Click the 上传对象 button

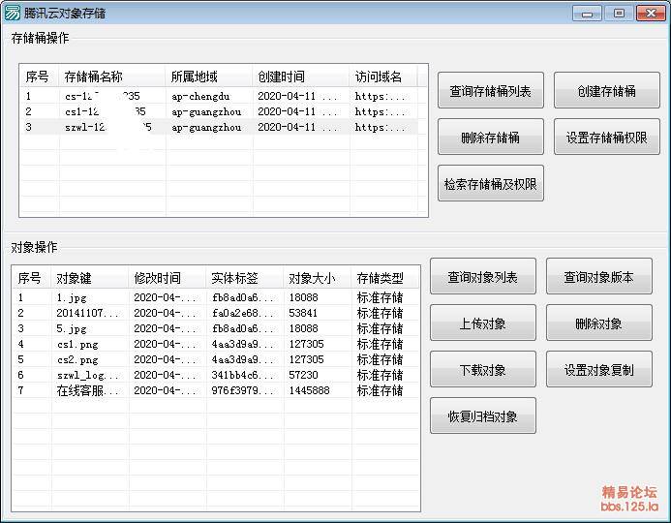pyautogui.click(x=483, y=323)
